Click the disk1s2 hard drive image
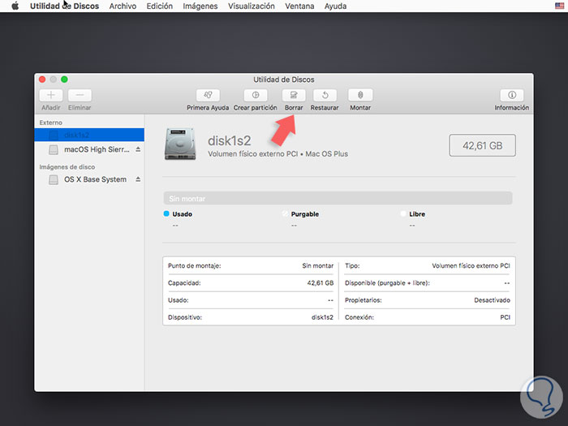568x426 pixels. tap(180, 144)
